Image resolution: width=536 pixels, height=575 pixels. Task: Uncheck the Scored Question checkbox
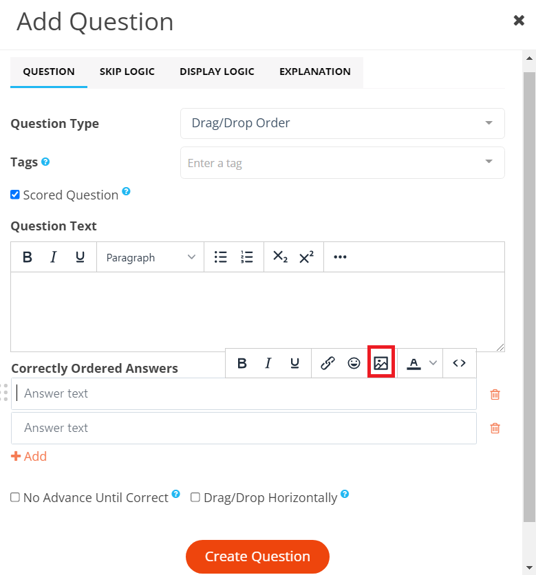point(14,194)
